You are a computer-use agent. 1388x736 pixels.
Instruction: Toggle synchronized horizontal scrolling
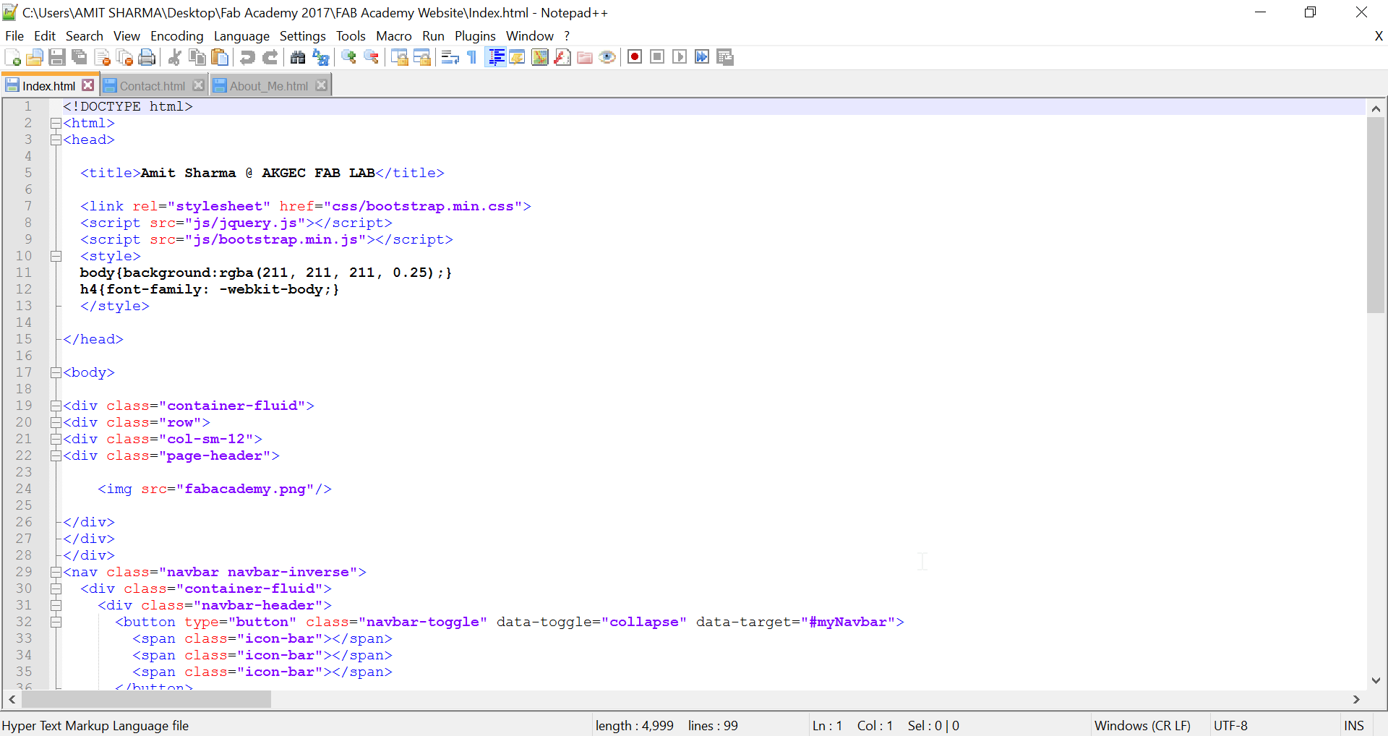[x=421, y=57]
